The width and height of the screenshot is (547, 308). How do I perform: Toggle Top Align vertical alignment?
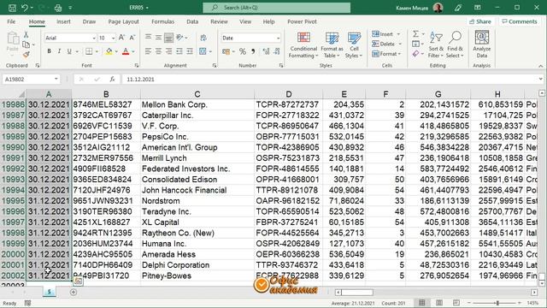point(148,38)
